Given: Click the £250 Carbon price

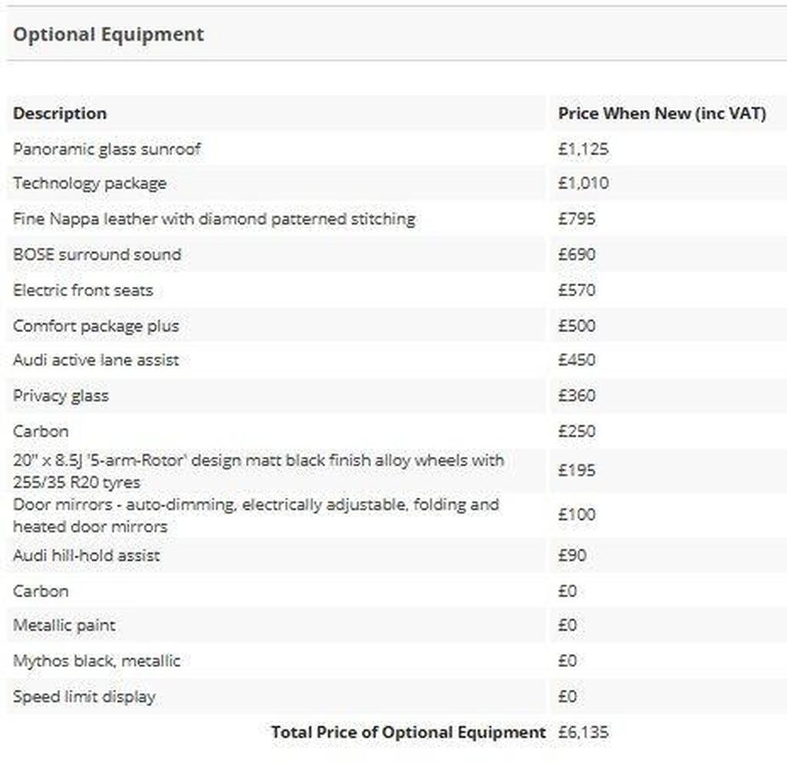Looking at the screenshot, I should pos(576,432).
